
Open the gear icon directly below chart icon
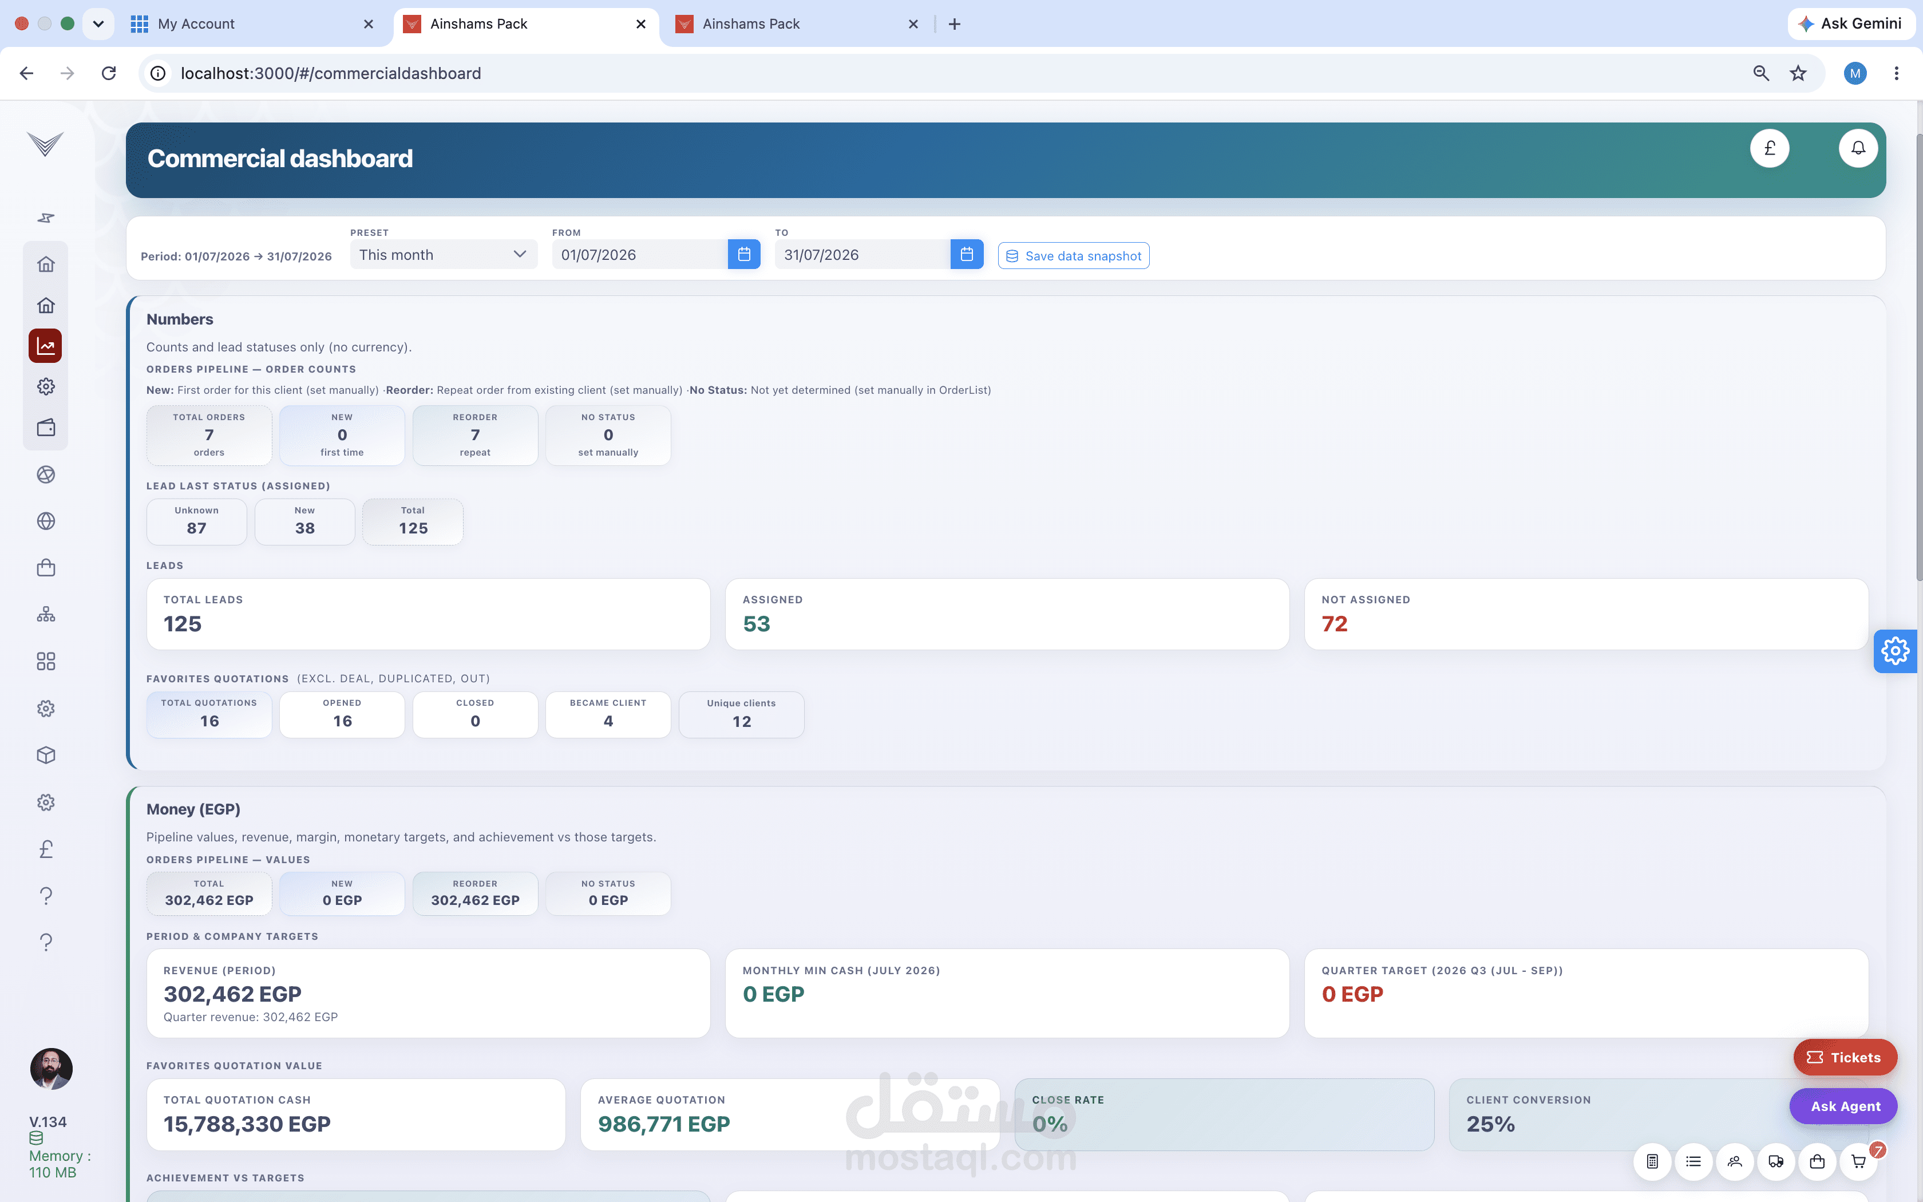pos(46,386)
